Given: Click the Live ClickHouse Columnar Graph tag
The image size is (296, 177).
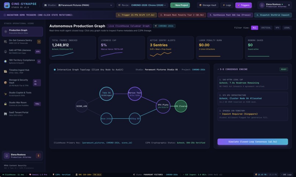Looking at the screenshot, I should pos(129,26).
